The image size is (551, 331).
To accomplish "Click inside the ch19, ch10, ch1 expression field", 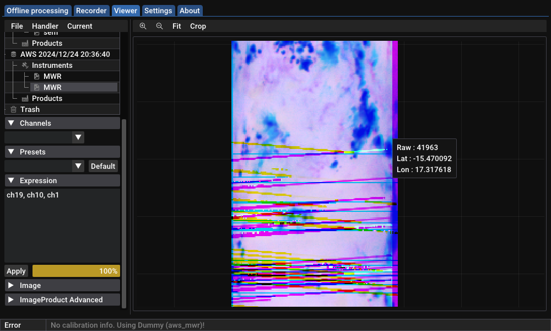I will pos(62,225).
